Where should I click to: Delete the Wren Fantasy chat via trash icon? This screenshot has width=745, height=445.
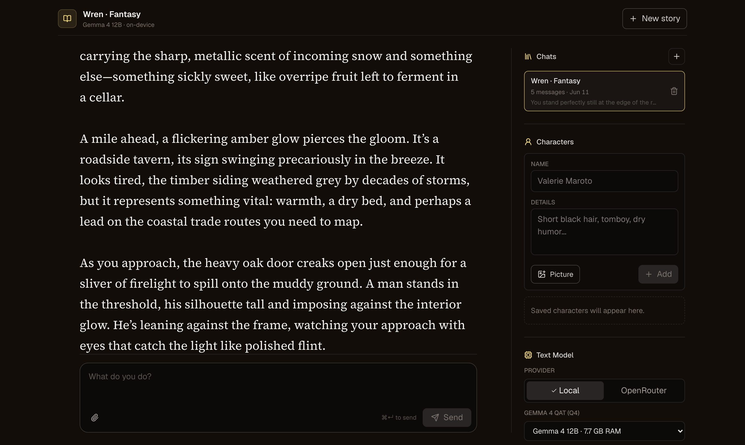click(x=674, y=91)
